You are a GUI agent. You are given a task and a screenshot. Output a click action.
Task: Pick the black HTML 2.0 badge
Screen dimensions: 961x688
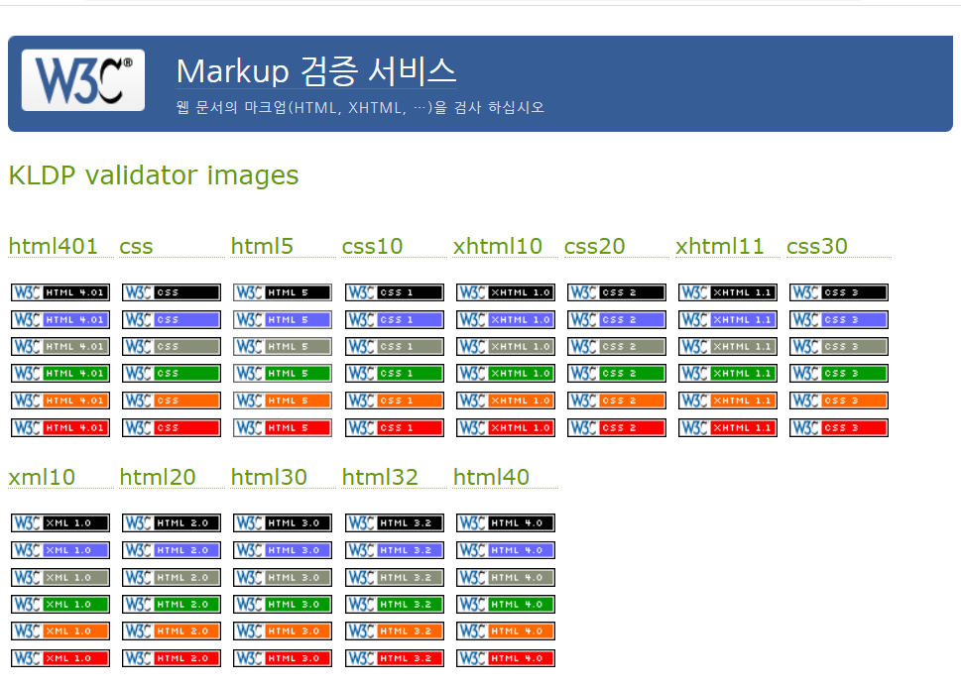[172, 523]
